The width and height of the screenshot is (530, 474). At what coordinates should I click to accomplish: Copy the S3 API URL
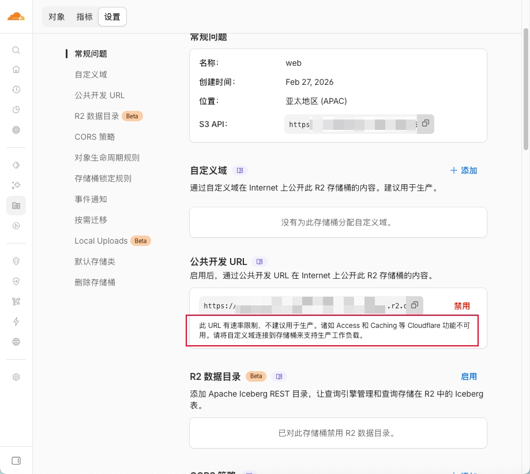(426, 124)
